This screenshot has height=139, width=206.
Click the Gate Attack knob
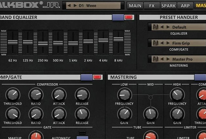[x=59, y=114]
